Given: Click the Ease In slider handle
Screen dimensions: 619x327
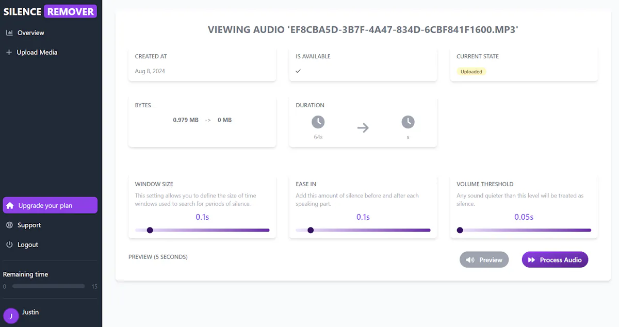Looking at the screenshot, I should (x=311, y=230).
